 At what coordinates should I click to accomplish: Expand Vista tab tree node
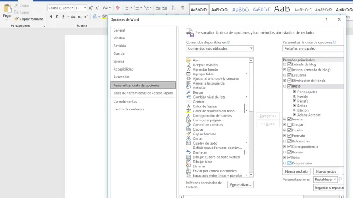tap(285, 158)
